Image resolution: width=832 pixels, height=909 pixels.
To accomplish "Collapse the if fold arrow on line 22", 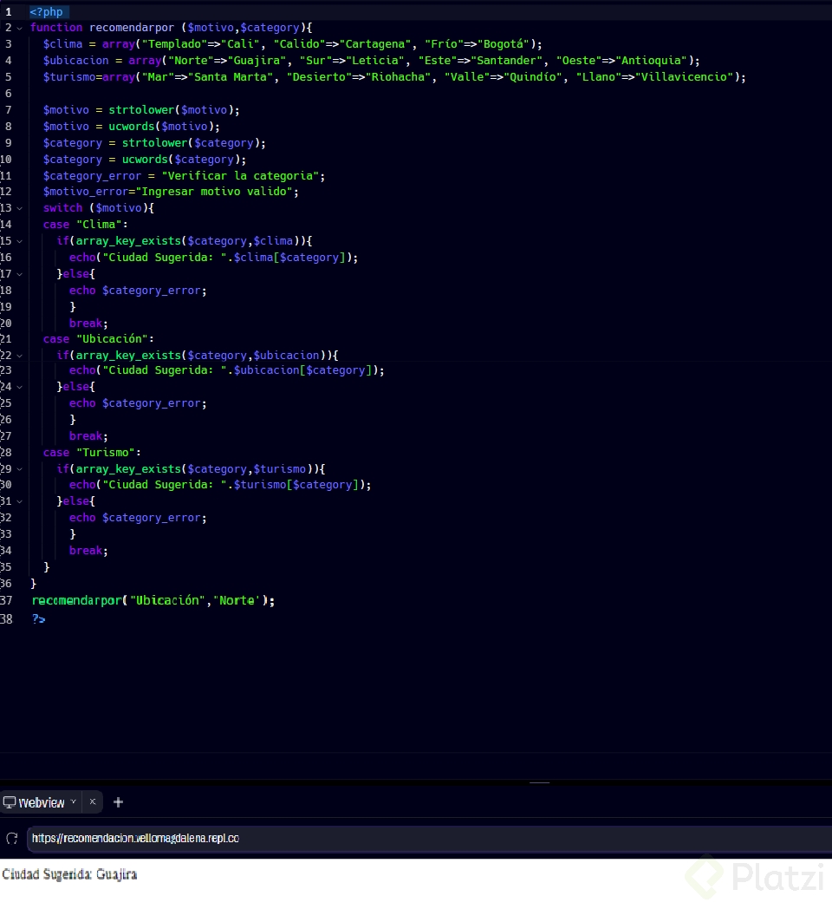I will (x=20, y=356).
